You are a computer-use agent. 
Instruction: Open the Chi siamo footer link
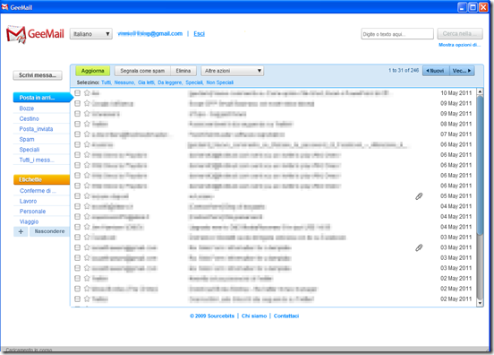pos(254,316)
